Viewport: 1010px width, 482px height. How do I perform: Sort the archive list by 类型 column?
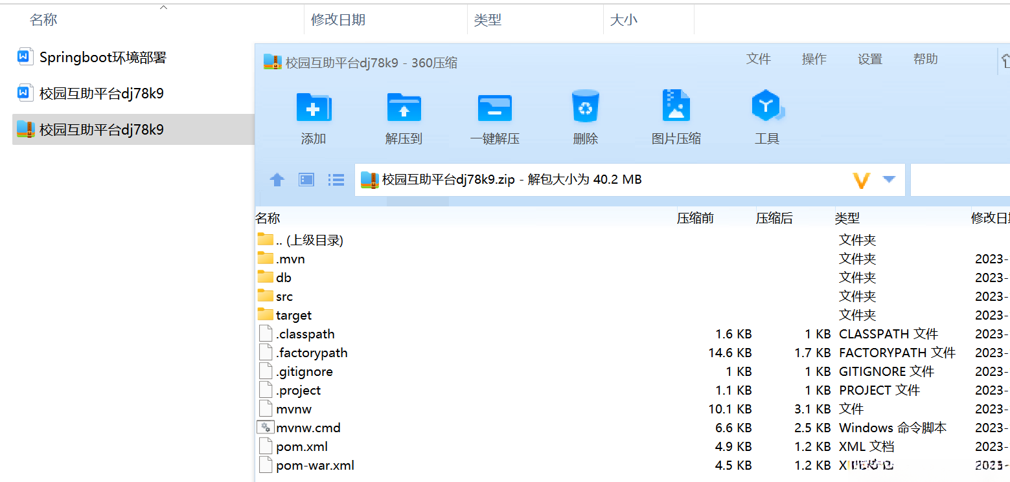click(847, 218)
